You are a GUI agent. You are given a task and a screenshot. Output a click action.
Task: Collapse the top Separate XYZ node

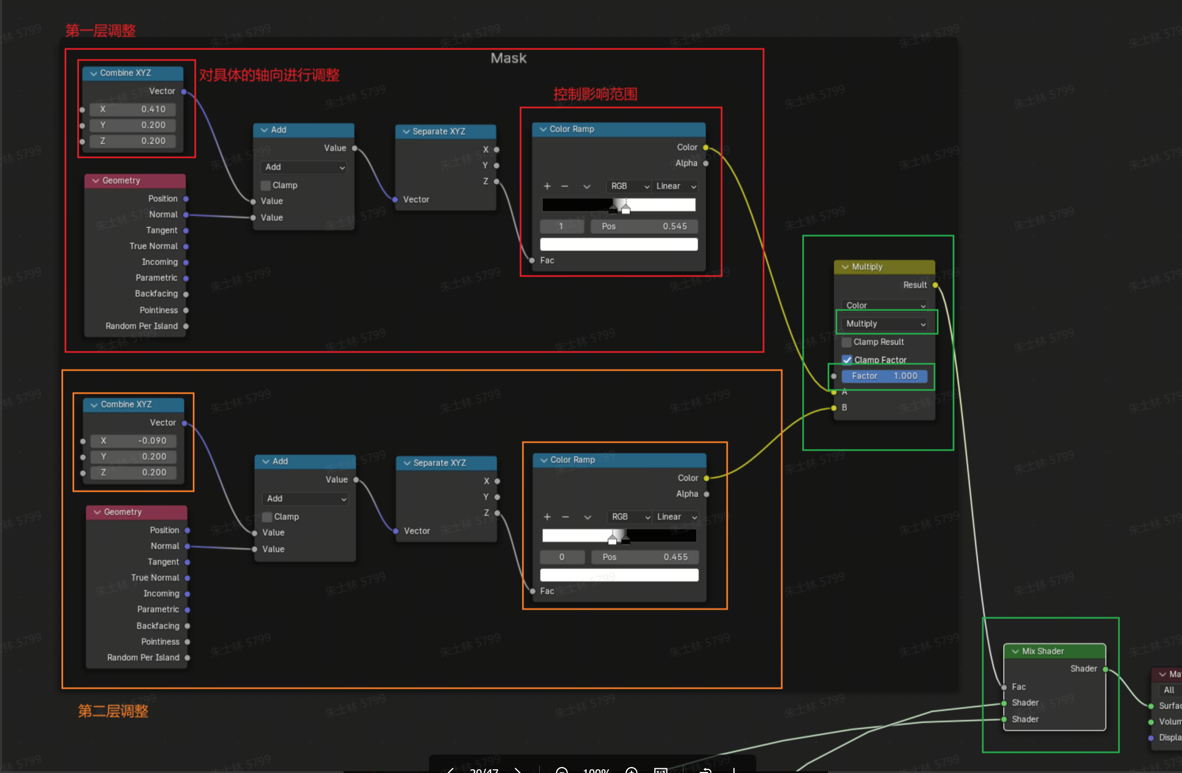click(406, 131)
